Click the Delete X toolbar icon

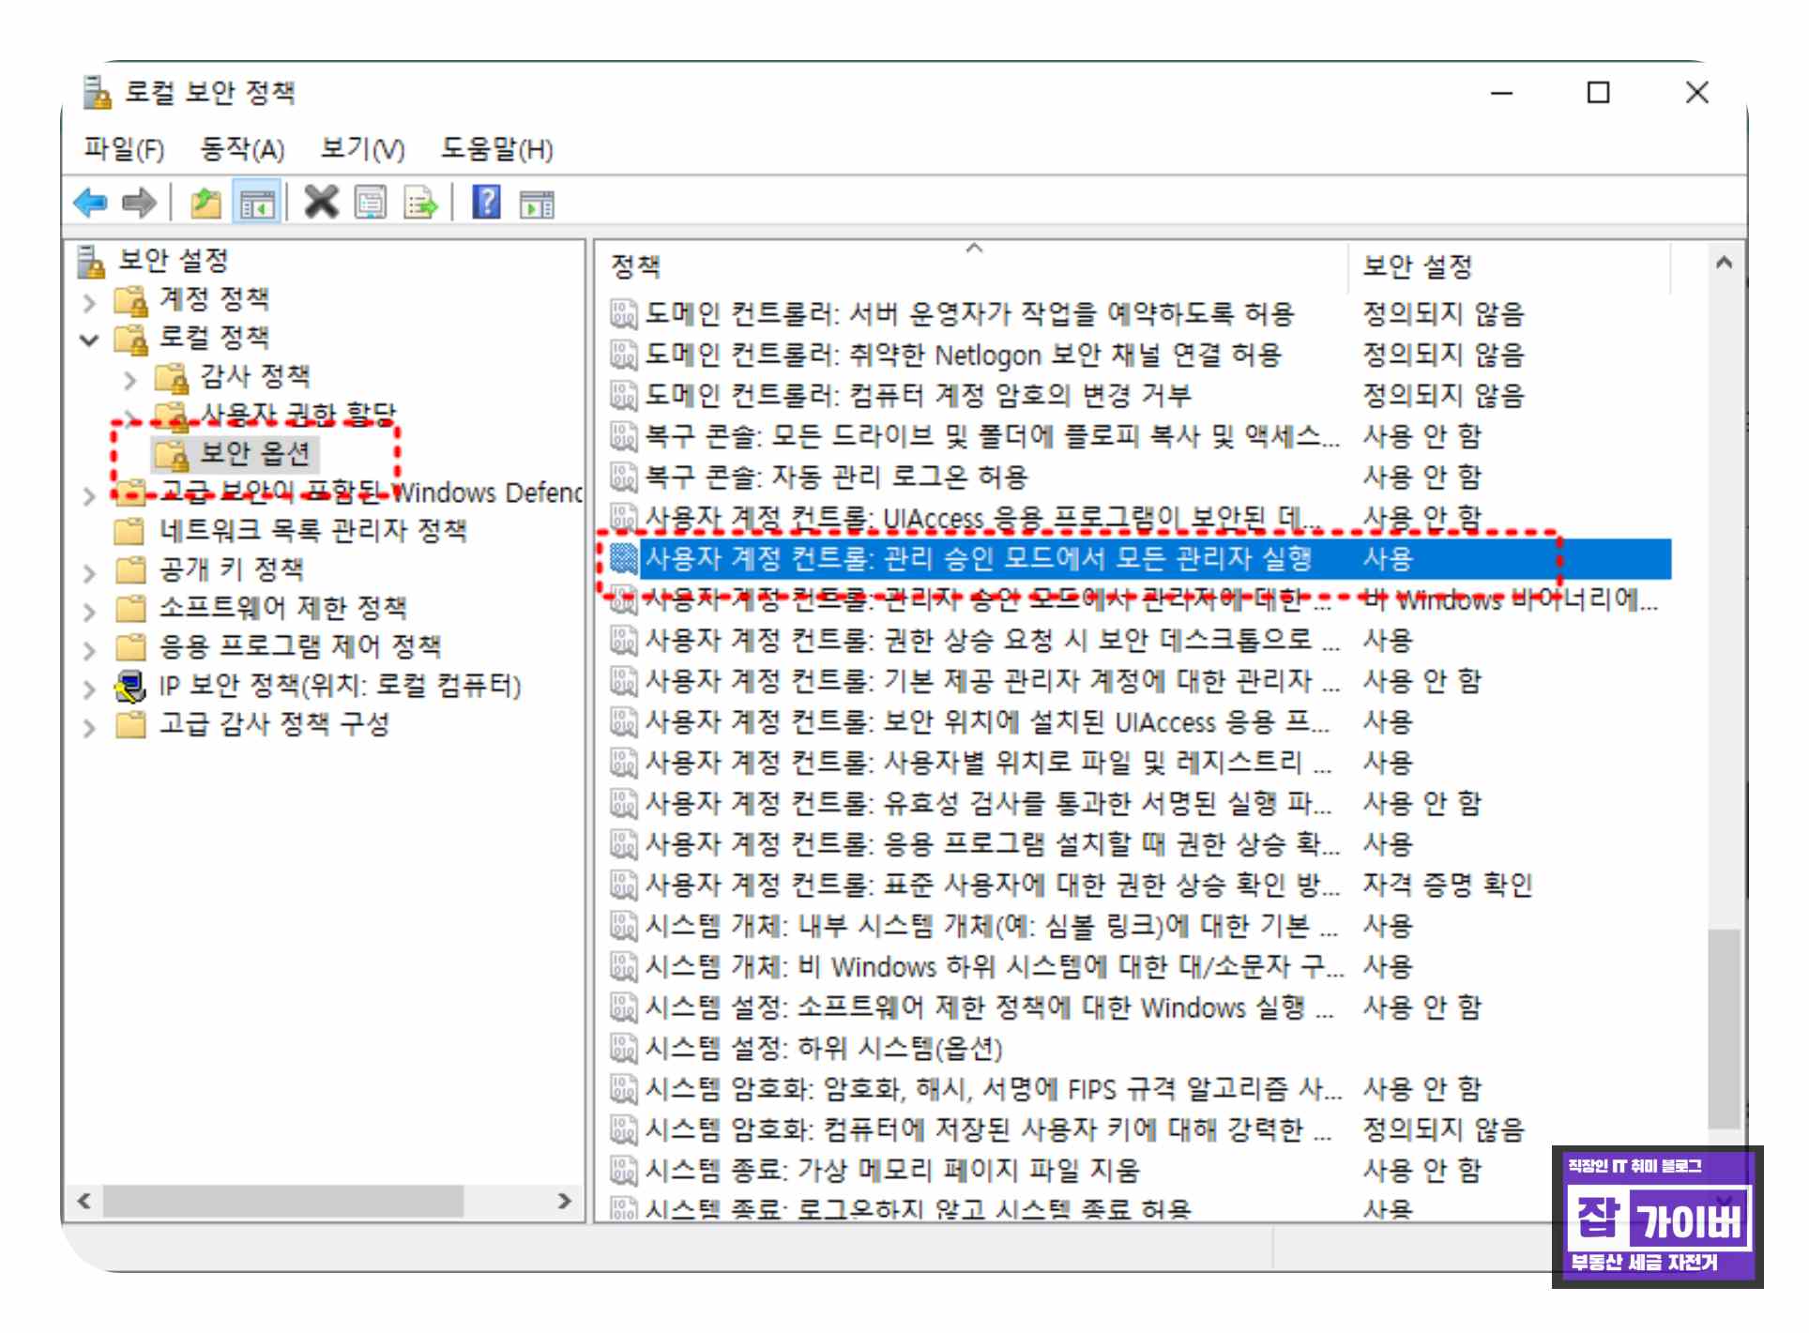[321, 202]
